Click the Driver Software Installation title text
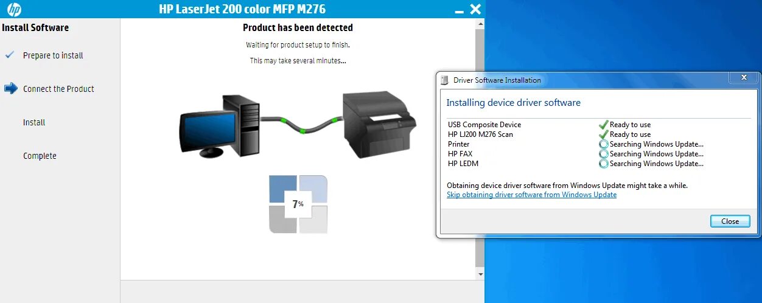Viewport: 762px width, 303px height. point(497,80)
